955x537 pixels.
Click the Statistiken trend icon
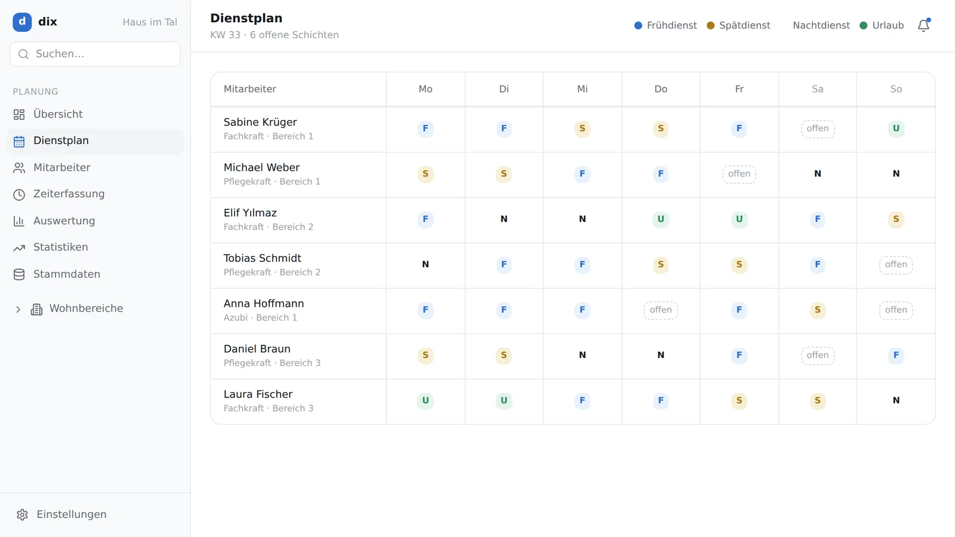pyautogui.click(x=19, y=248)
